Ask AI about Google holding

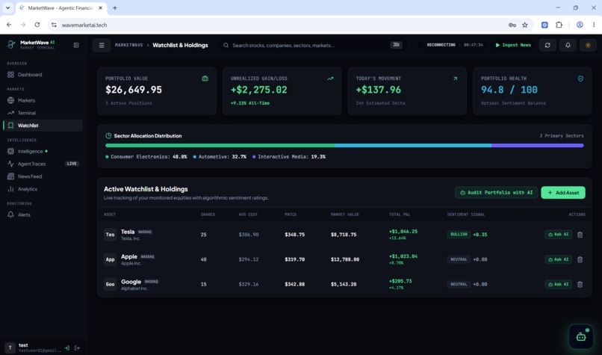click(x=558, y=284)
